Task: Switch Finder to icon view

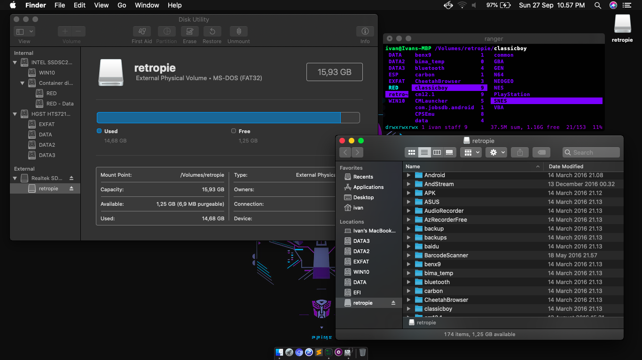Action: 411,152
